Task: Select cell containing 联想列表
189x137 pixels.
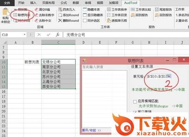Action: coord(33,62)
